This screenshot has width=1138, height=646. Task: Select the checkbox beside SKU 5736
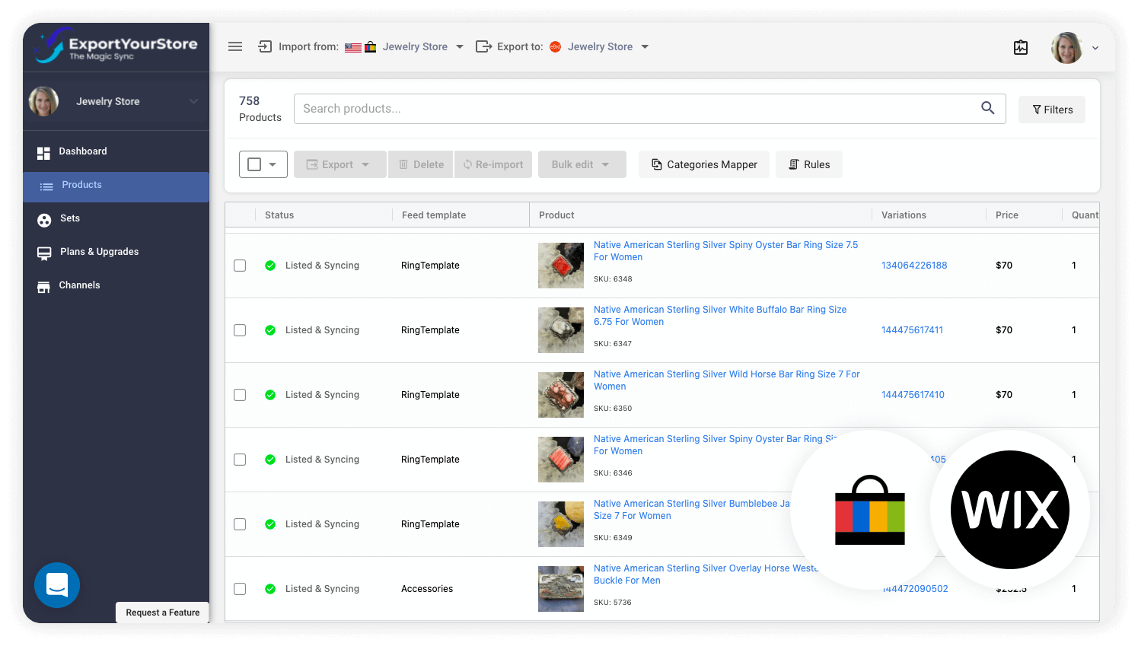coord(240,588)
